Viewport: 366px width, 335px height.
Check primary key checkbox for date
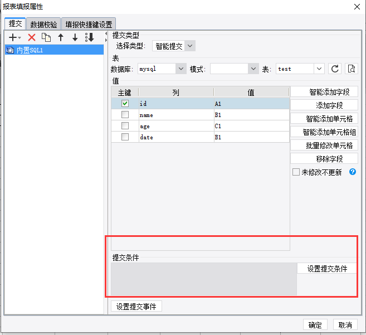coord(125,137)
